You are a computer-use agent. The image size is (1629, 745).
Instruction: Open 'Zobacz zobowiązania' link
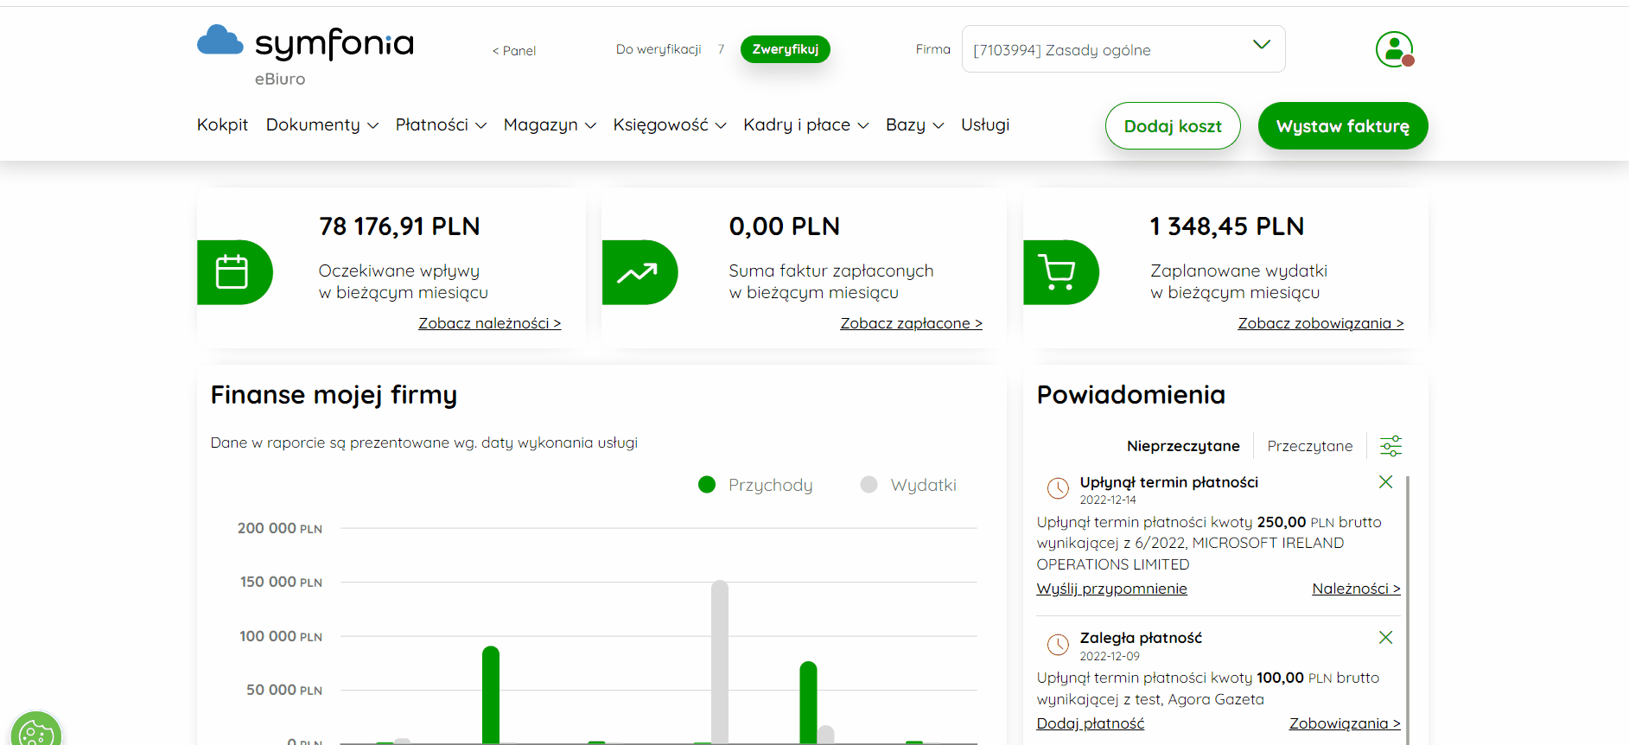pos(1320,323)
